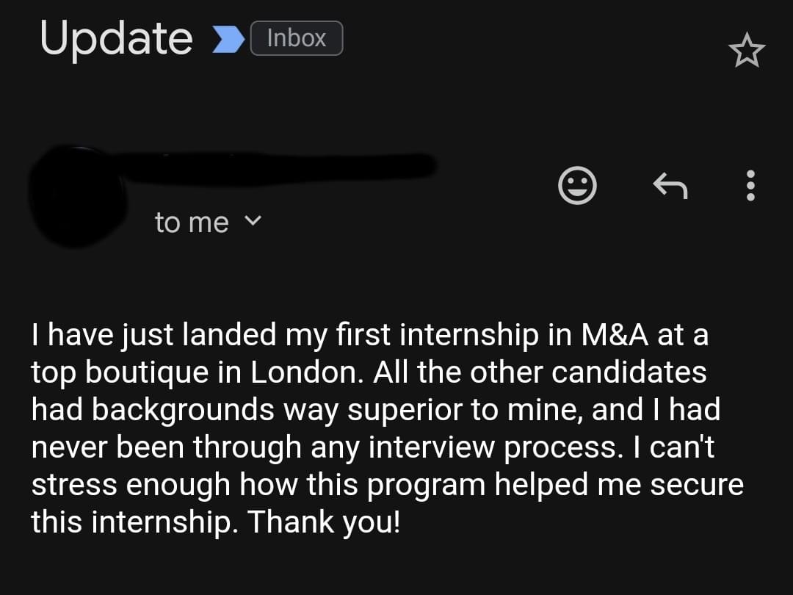The height and width of the screenshot is (595, 793).
Task: Open the three-dot more options menu
Action: click(x=750, y=186)
